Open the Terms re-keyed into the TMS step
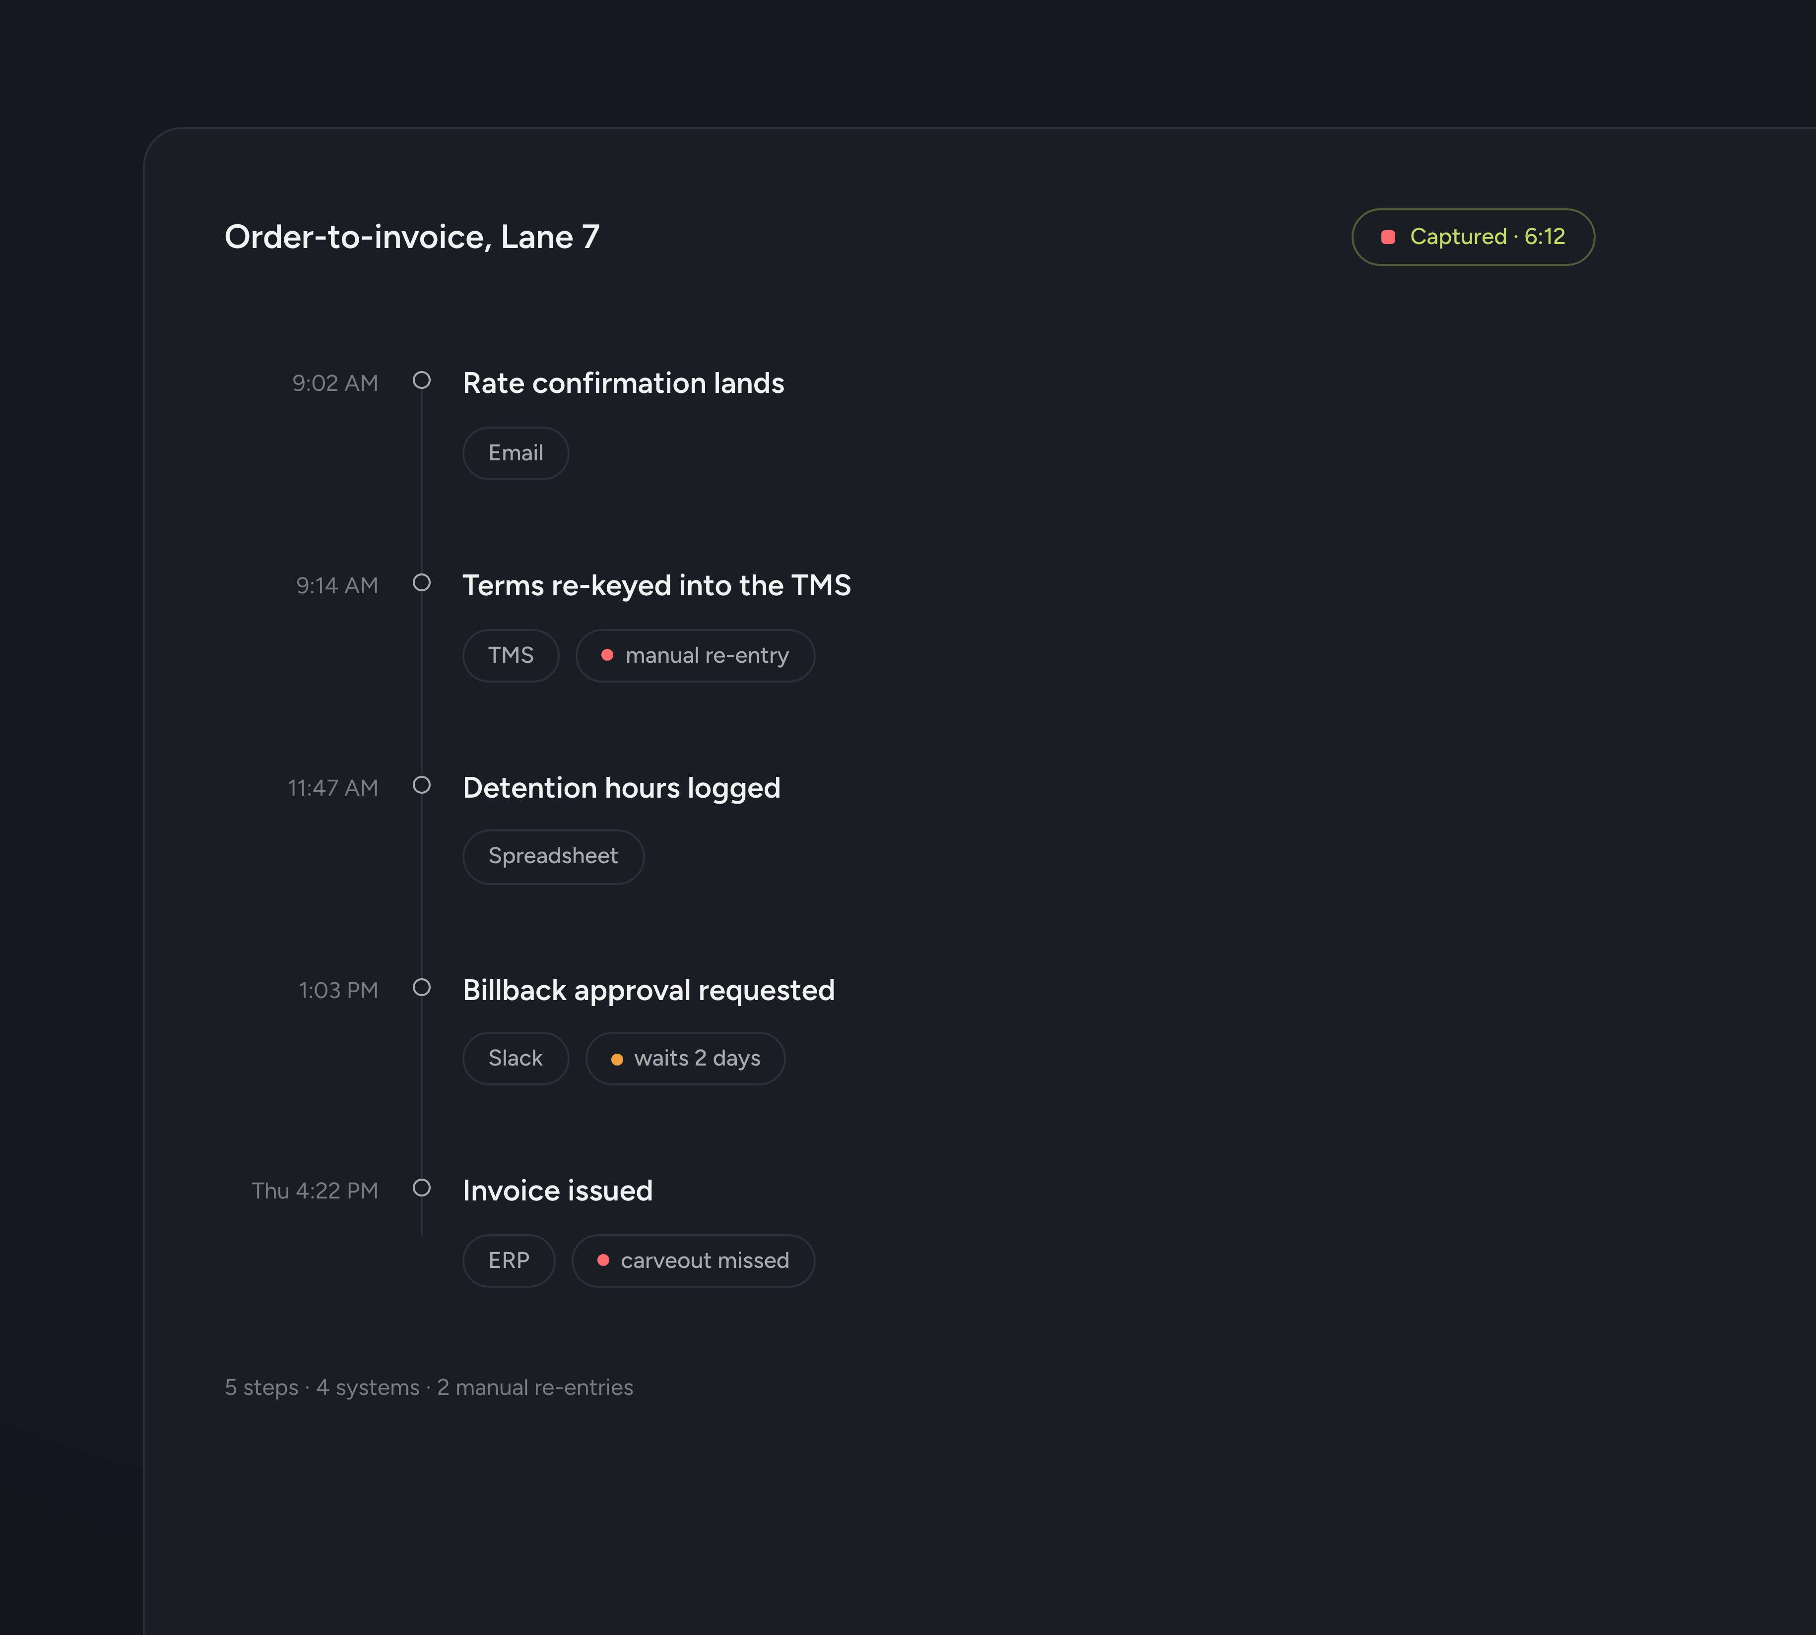Screen dimensions: 1816x1635 [657, 585]
